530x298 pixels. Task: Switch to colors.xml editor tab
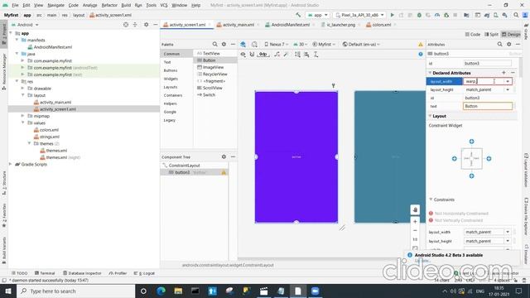pyautogui.click(x=381, y=25)
